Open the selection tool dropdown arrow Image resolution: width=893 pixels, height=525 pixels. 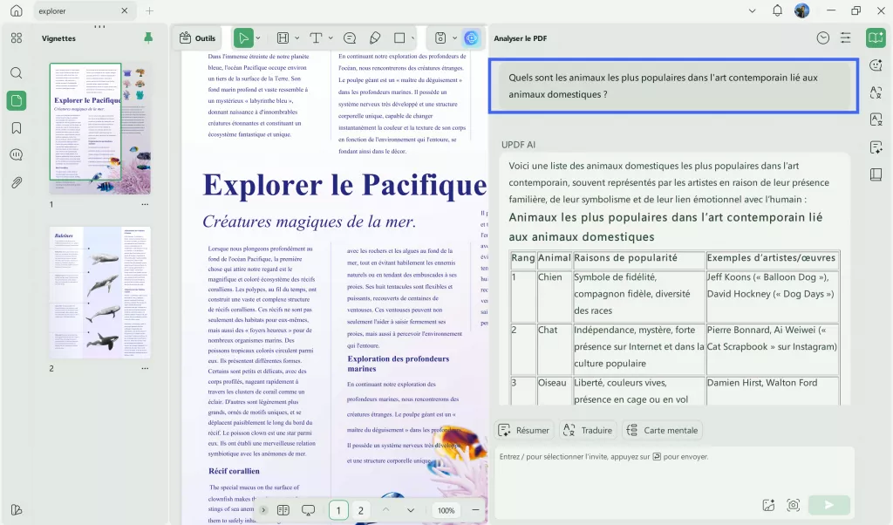257,37
